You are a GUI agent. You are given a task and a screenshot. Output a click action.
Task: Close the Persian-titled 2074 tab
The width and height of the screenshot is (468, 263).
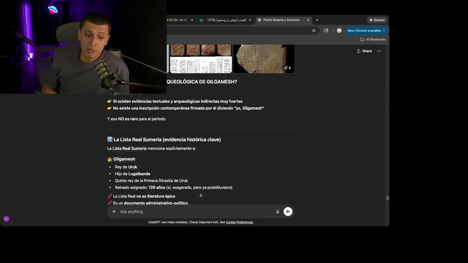tap(250, 20)
